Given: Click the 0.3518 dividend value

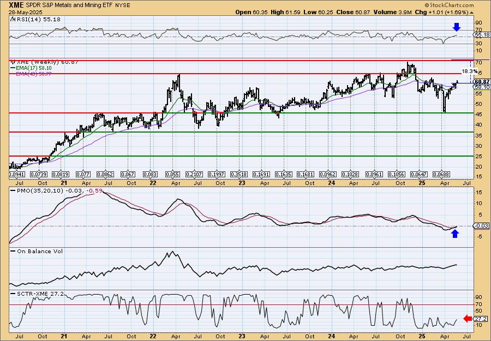Looking at the screenshot, I should (x=238, y=174).
